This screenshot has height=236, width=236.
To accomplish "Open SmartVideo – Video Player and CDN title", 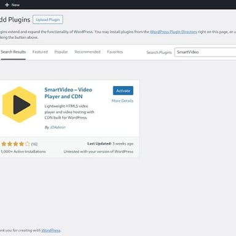I will (68, 93).
